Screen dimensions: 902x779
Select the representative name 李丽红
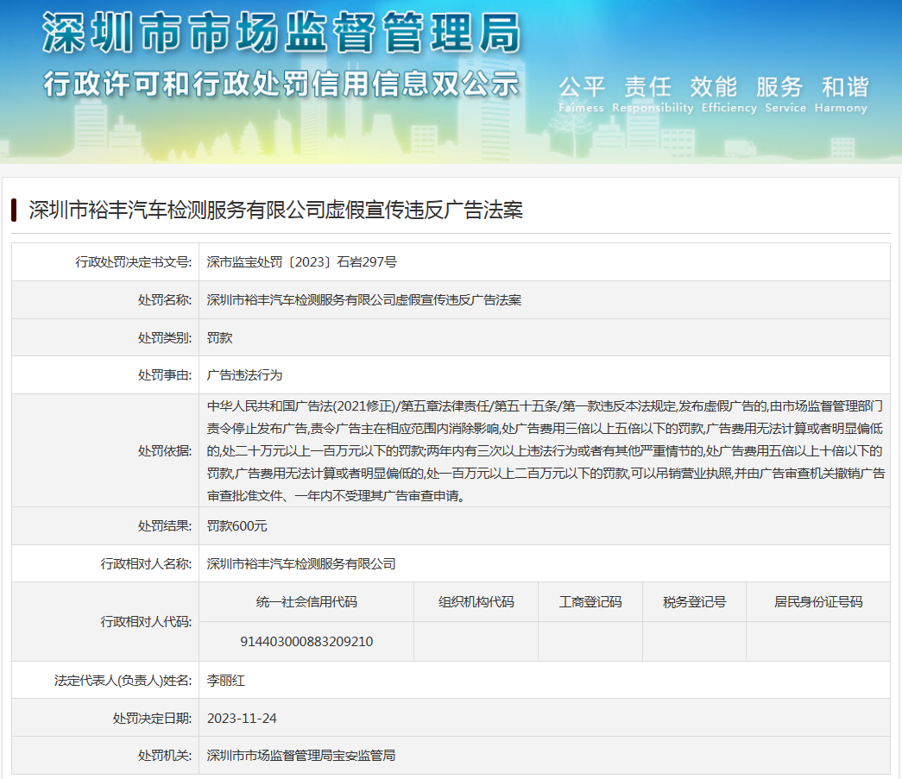point(226,681)
